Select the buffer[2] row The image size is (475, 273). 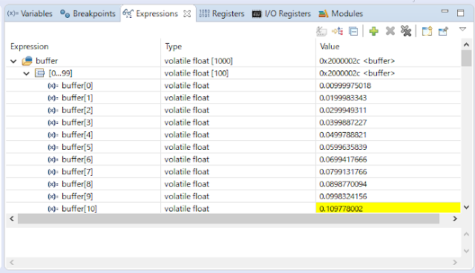click(x=233, y=111)
